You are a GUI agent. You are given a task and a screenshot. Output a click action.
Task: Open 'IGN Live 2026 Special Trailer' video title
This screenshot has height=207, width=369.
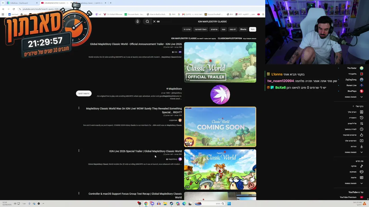(x=146, y=151)
